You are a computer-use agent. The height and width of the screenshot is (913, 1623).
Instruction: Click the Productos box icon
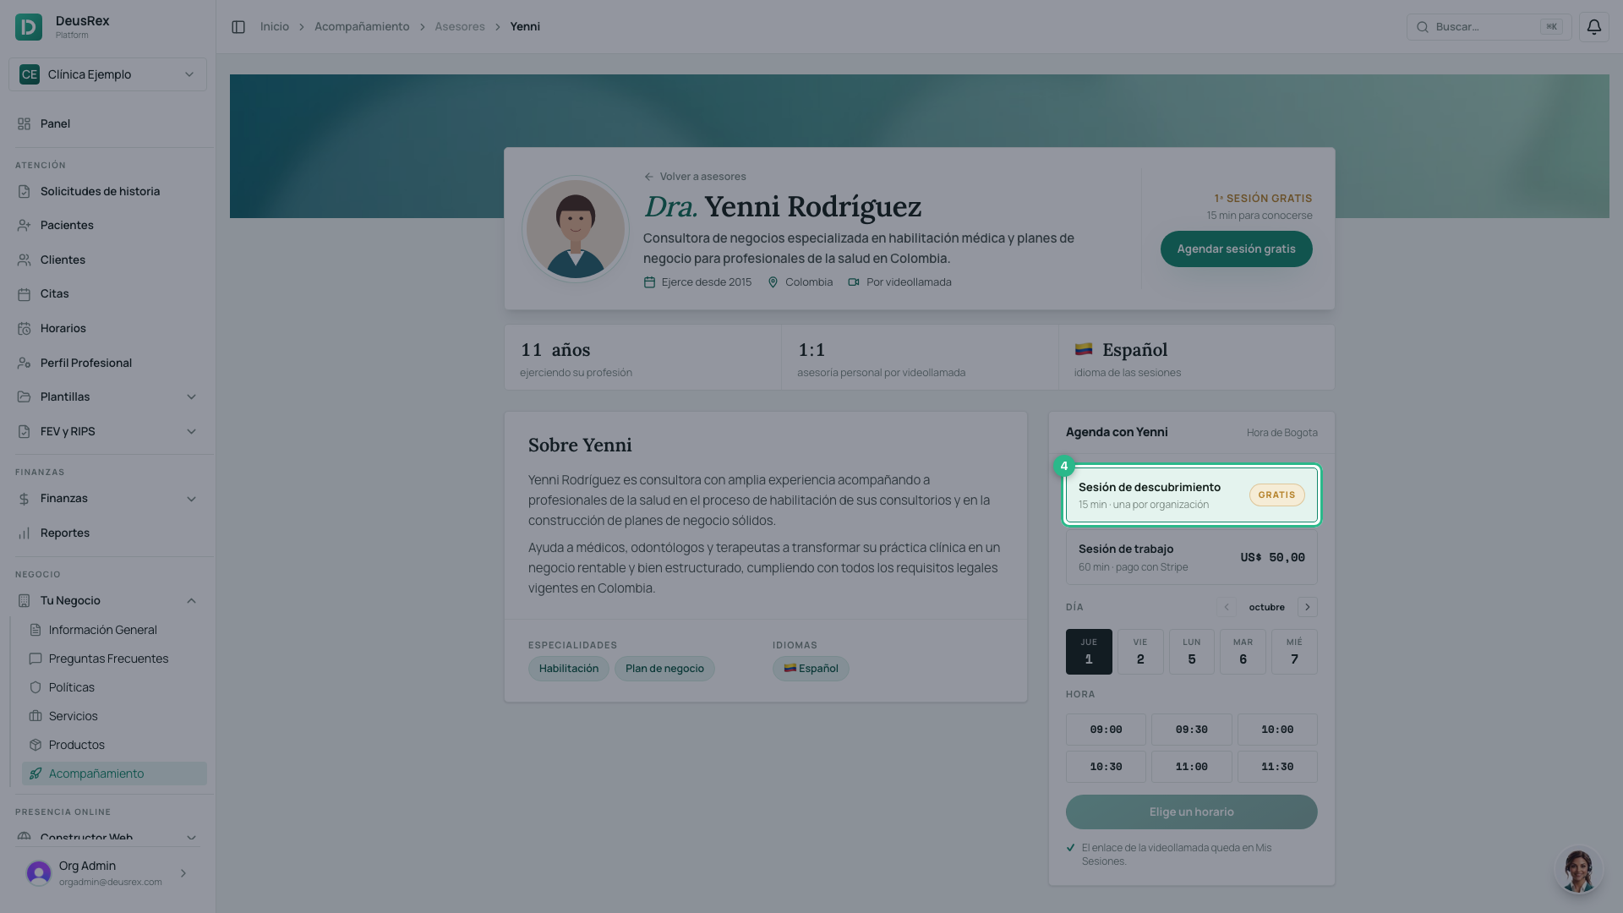point(36,745)
